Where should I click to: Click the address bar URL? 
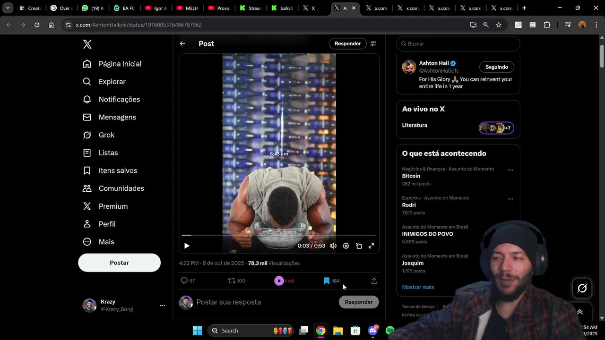[x=138, y=25]
